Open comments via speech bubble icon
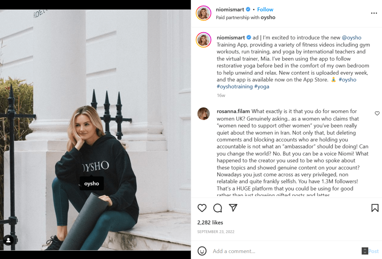 [x=217, y=208]
